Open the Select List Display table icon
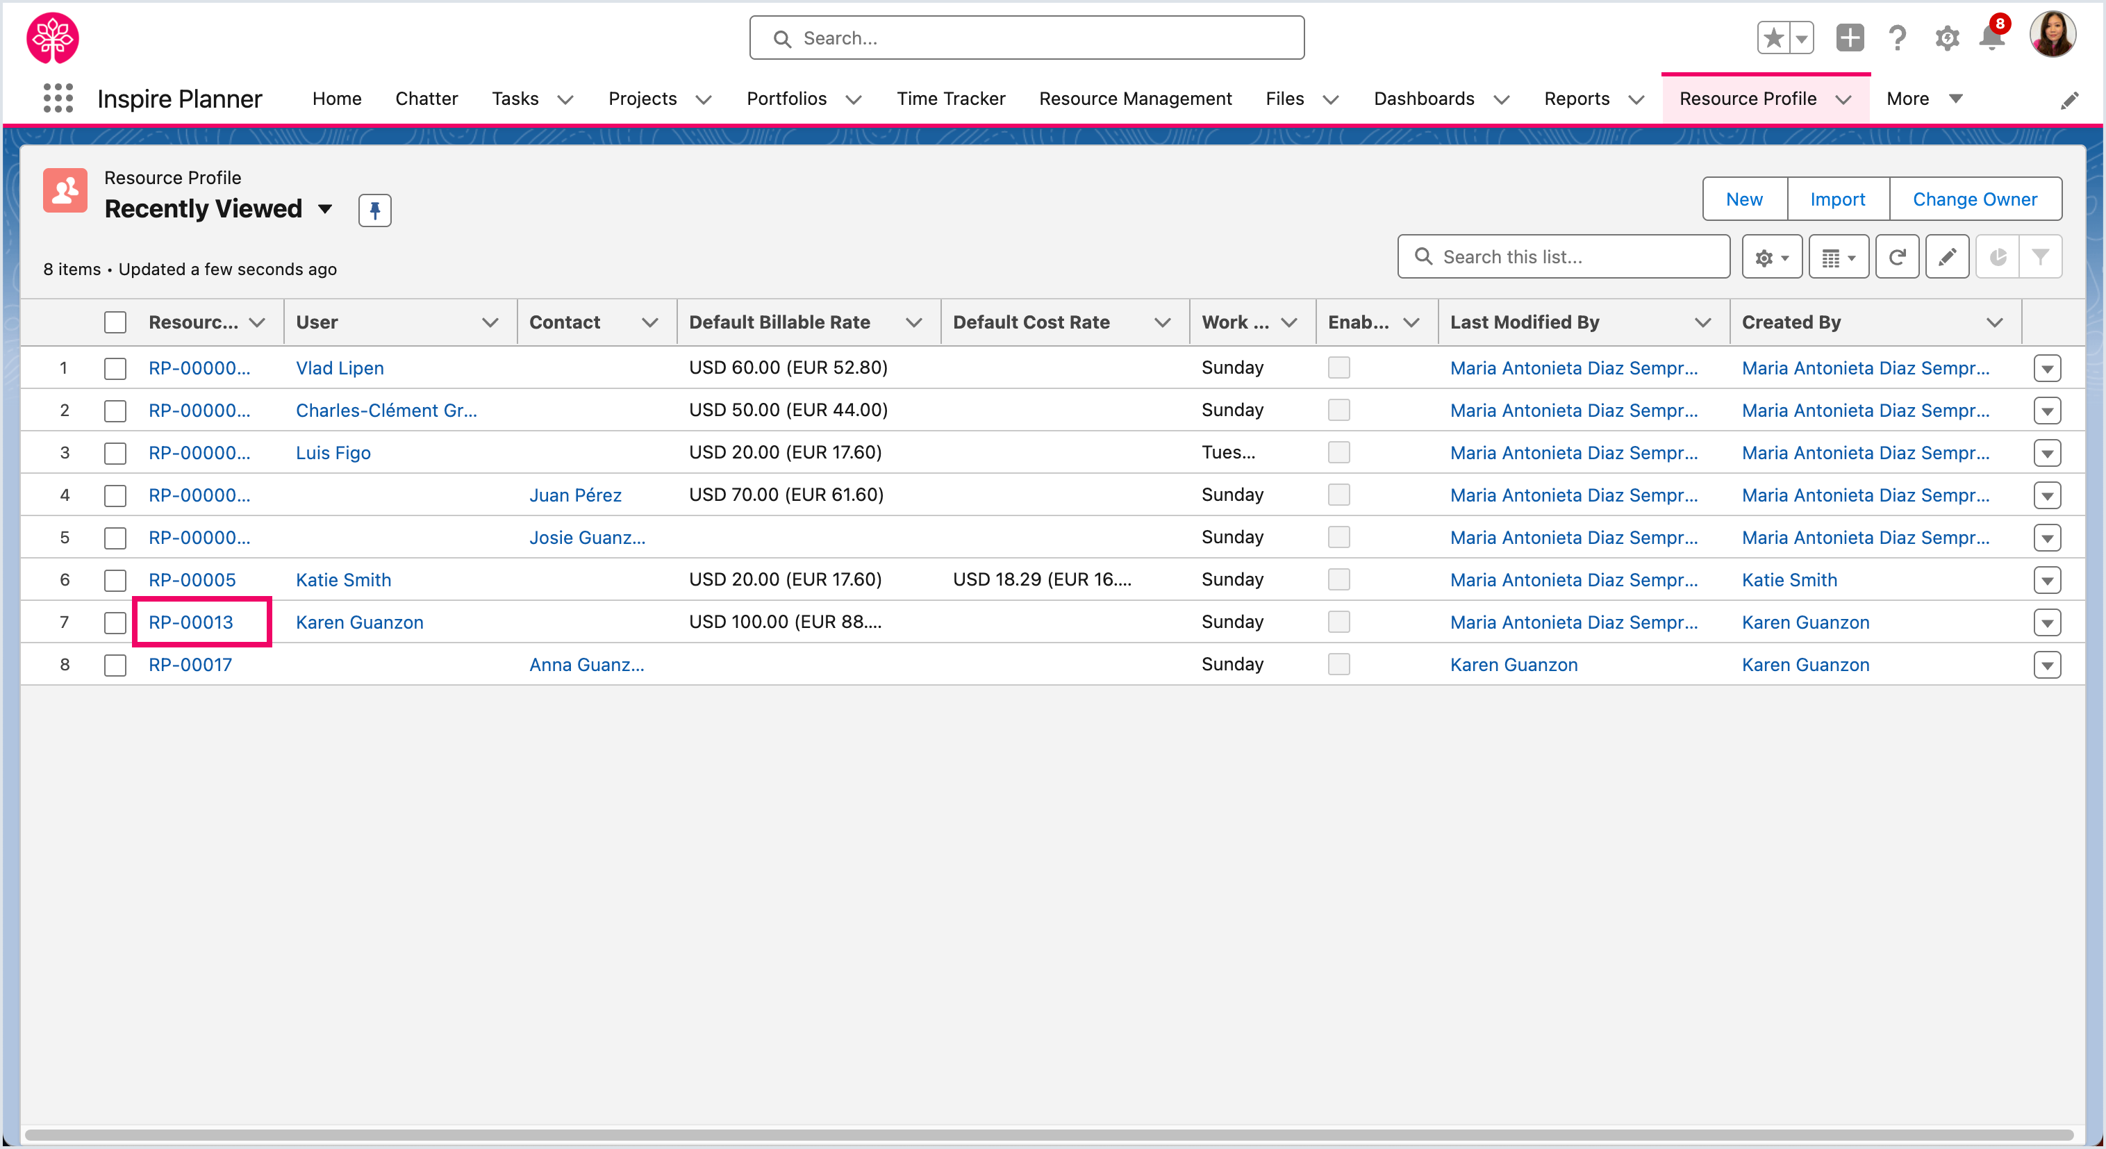The width and height of the screenshot is (2106, 1149). tap(1839, 258)
